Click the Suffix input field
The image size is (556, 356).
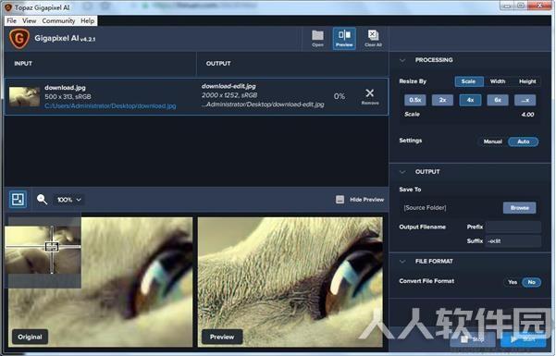tap(513, 241)
